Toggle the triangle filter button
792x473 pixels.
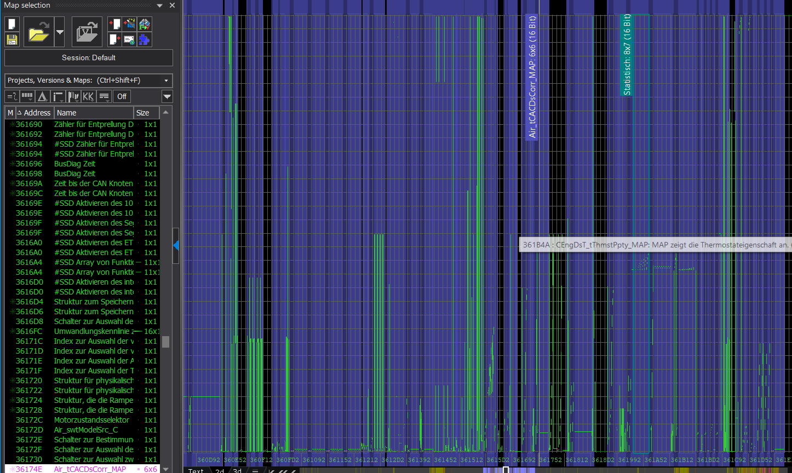42,96
